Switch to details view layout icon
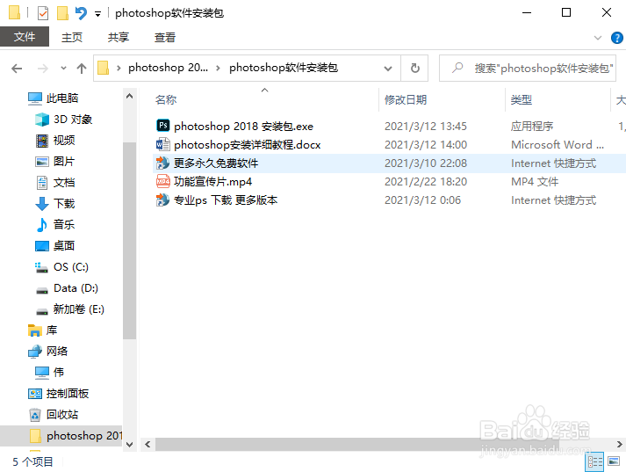Viewport: 626px width, 472px height. [x=594, y=462]
